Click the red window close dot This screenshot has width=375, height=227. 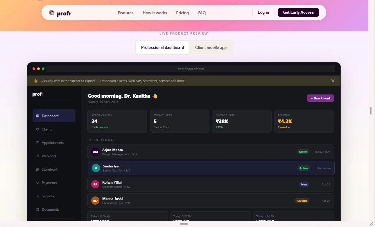(34, 69)
